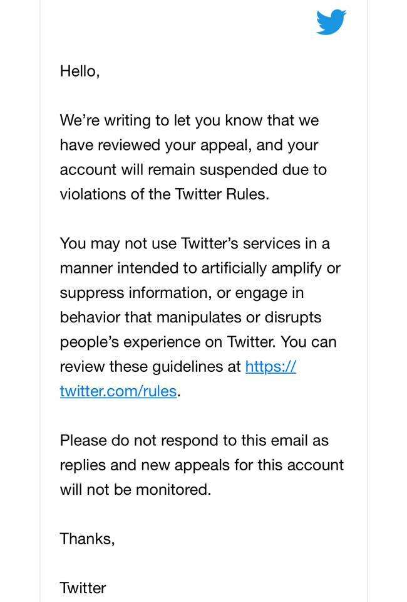The height and width of the screenshot is (602, 407).
Task: Click the "Twitter" signature at the bottom
Action: point(83,588)
